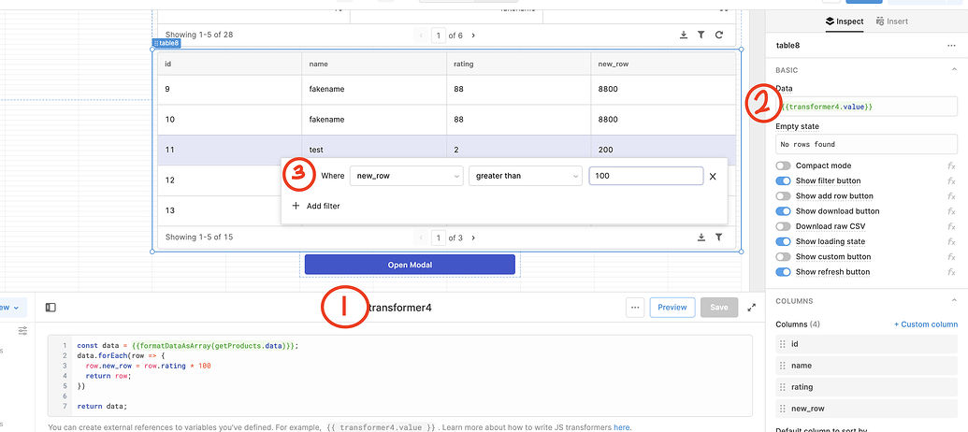This screenshot has height=432, width=968.
Task: Open the greater than operator dropdown
Action: pos(526,176)
